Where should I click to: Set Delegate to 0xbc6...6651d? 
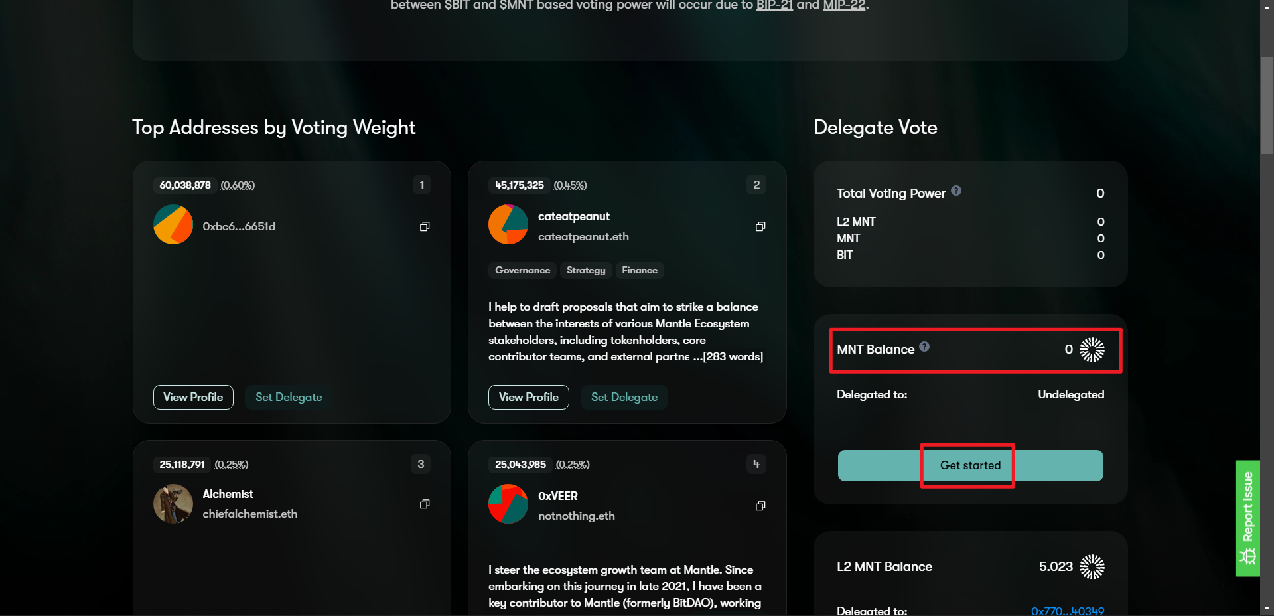(x=289, y=397)
